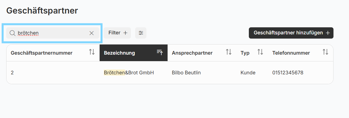
Task: Click Geschäftspartner hinzufügen button
Action: [291, 33]
